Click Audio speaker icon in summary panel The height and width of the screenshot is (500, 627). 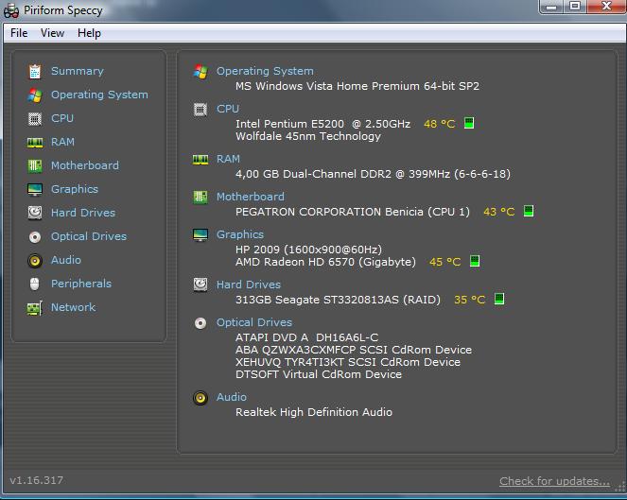pos(200,398)
